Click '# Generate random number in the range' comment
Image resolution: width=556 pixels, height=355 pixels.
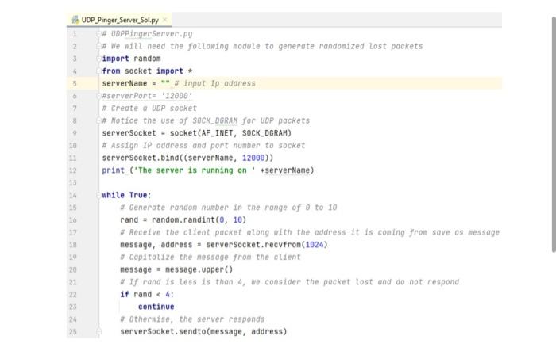pyautogui.click(x=229, y=208)
